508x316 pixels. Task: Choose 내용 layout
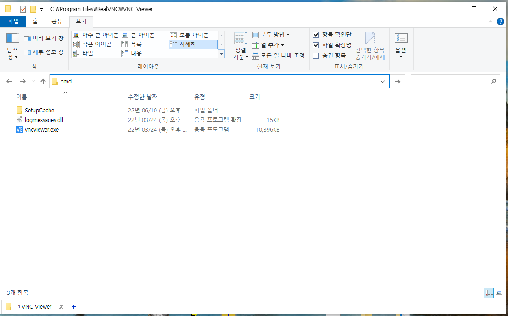point(132,53)
